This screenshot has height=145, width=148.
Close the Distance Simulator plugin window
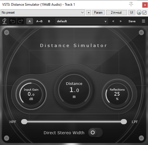(x=145, y=5)
